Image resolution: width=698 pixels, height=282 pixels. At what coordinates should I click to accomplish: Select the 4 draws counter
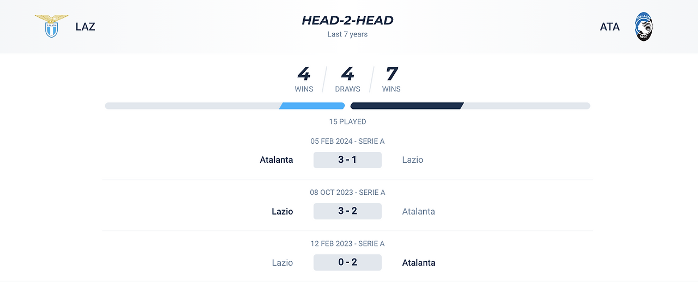[347, 79]
